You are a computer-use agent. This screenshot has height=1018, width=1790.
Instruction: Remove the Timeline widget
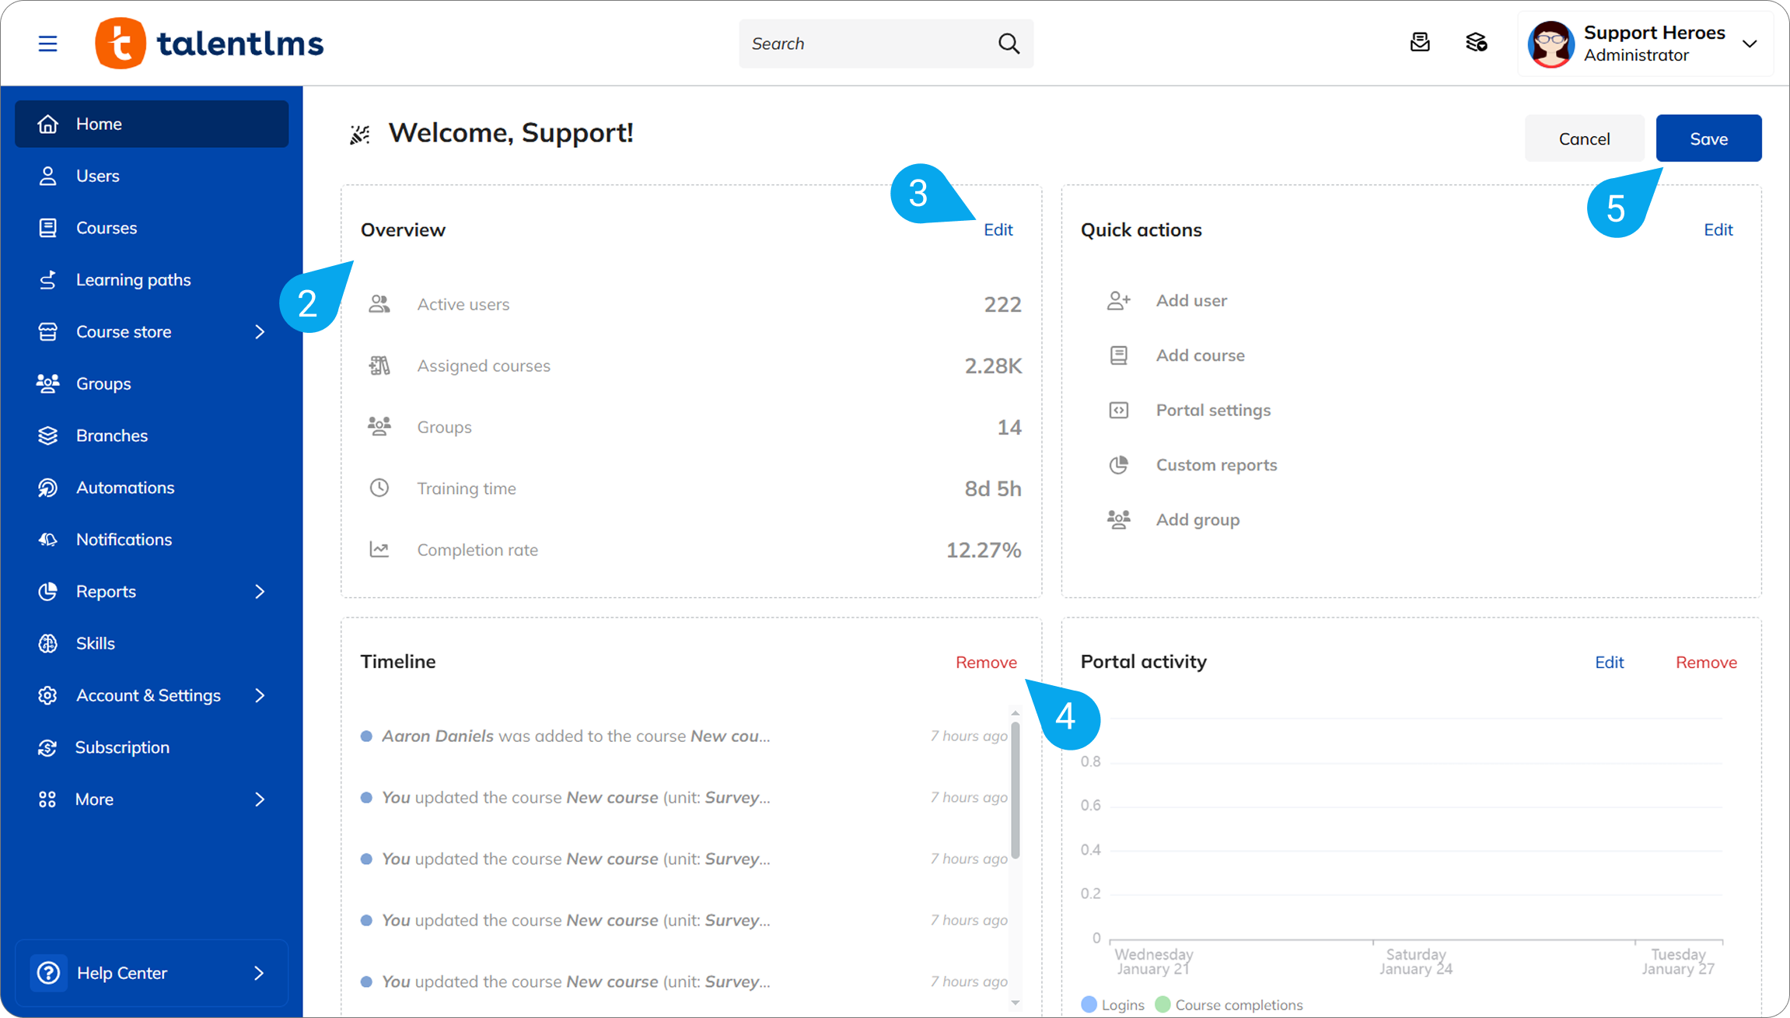click(986, 663)
